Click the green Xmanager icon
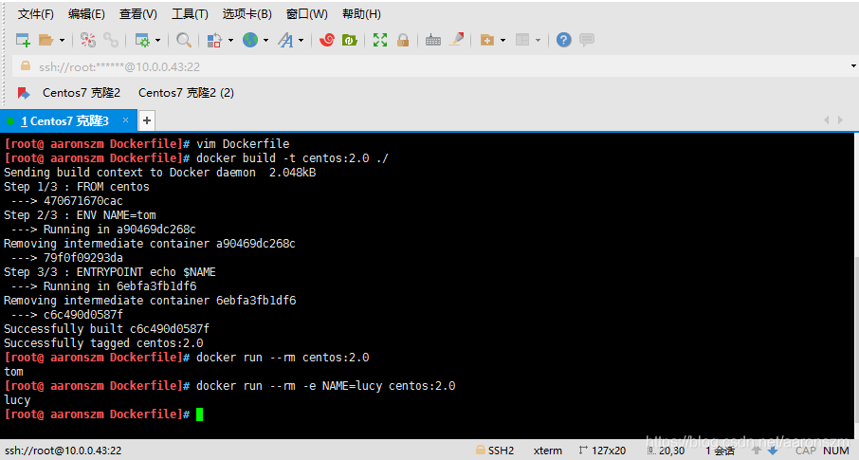 point(350,40)
